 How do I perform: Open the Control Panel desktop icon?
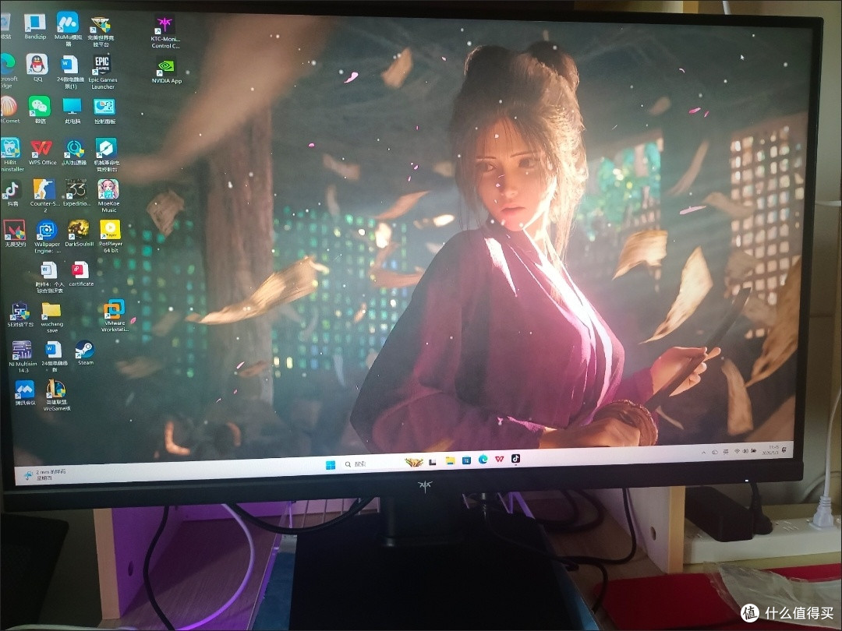(x=104, y=111)
